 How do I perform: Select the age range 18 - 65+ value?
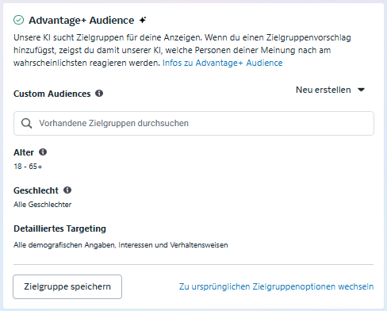[28, 167]
